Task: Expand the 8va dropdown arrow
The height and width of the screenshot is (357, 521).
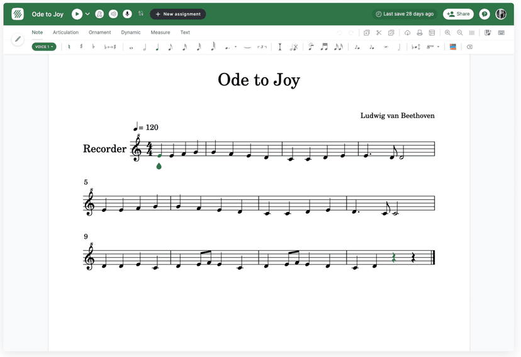Action: point(439,47)
